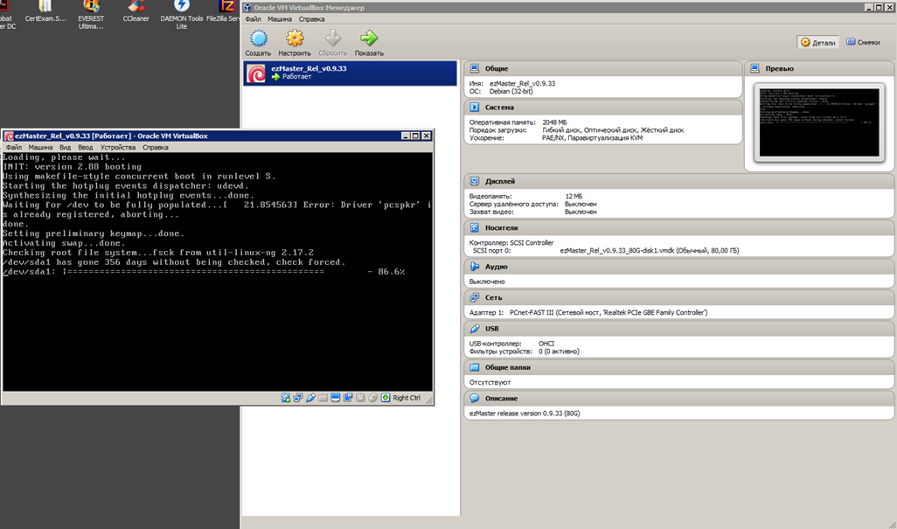The height and width of the screenshot is (529, 897).
Task: Click the display indicator in VM status bar
Action: coord(335,398)
